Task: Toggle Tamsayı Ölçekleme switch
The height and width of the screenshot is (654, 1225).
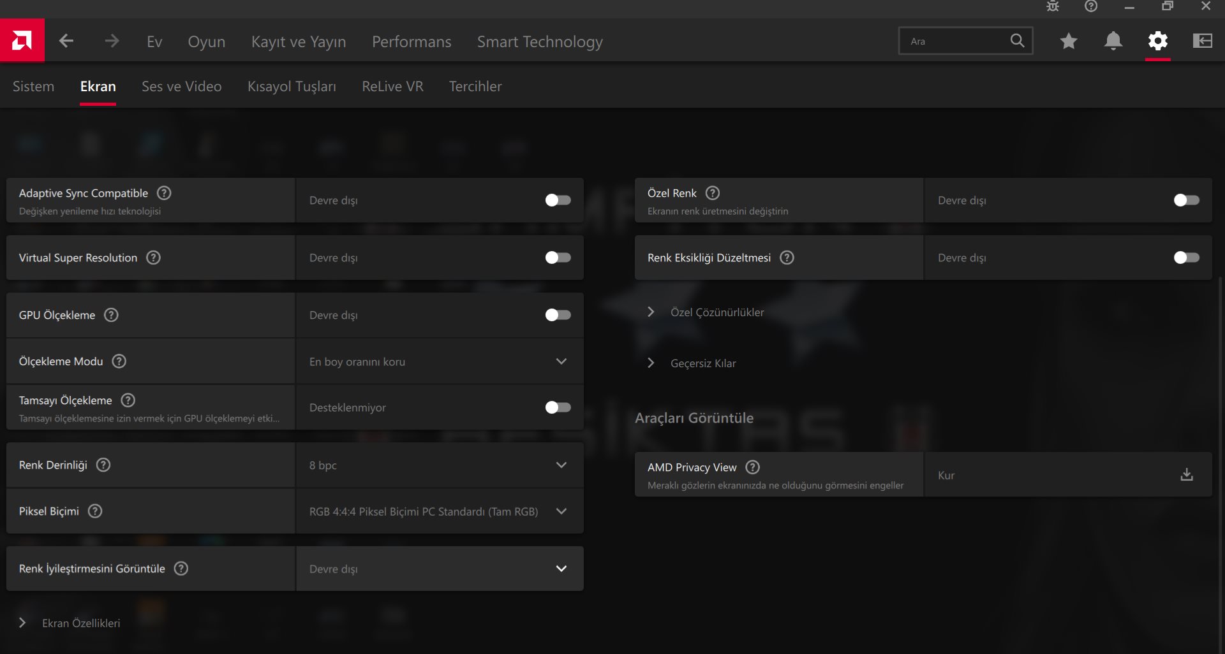Action: point(558,407)
